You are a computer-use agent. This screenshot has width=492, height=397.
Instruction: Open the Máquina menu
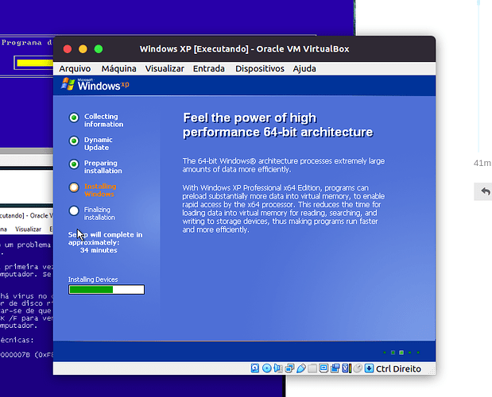coord(118,68)
